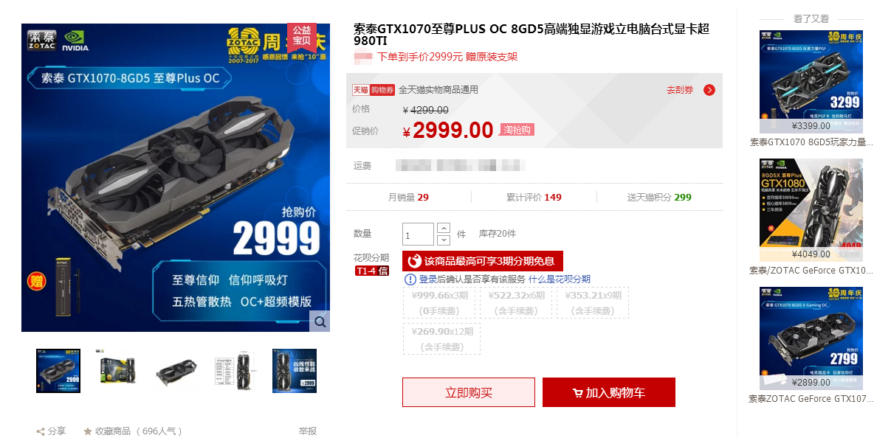Decrease quantity with the down arrow
This screenshot has width=891, height=438.
tap(444, 240)
